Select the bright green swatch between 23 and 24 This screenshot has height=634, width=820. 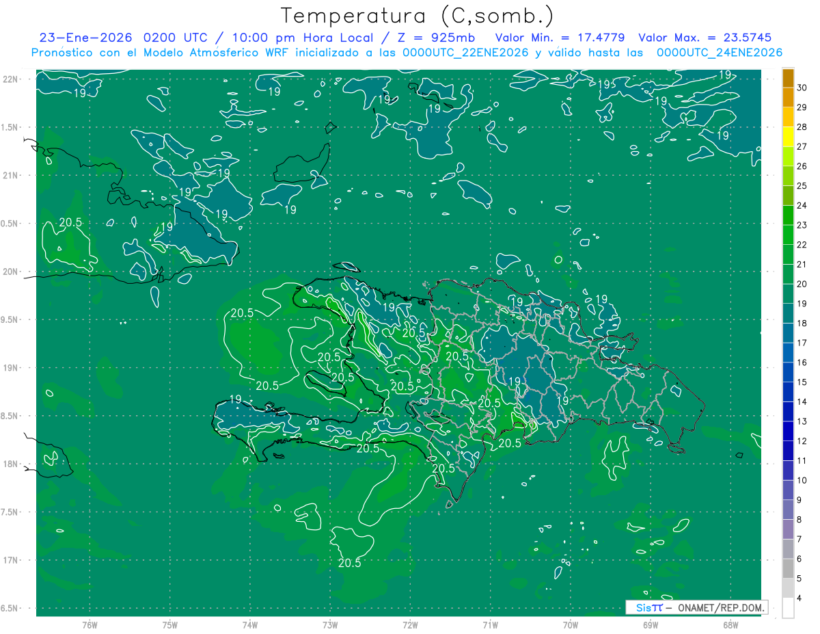click(x=788, y=215)
